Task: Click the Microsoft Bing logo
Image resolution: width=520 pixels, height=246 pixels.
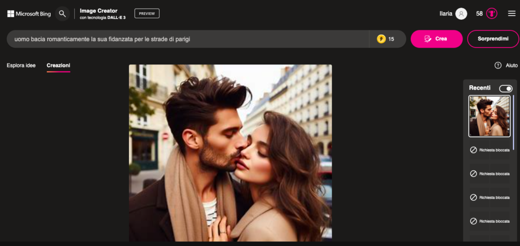Action: (29, 14)
